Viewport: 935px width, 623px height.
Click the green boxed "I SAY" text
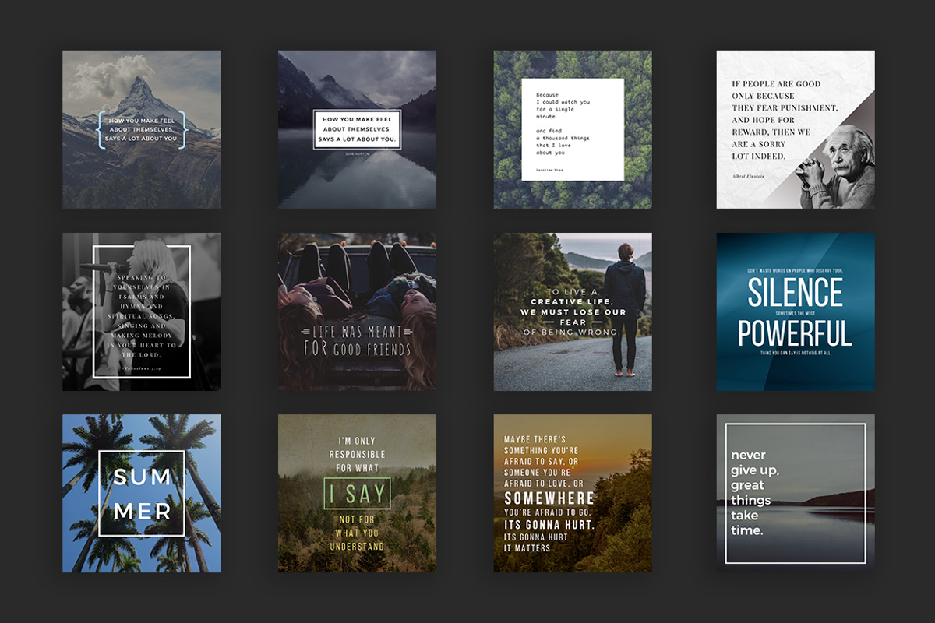point(357,494)
